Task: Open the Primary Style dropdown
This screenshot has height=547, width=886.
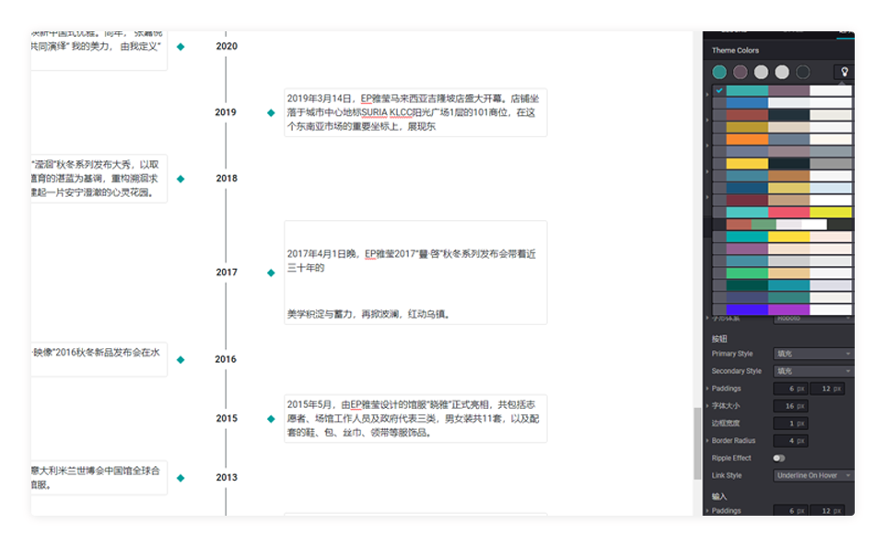Action: pyautogui.click(x=813, y=354)
